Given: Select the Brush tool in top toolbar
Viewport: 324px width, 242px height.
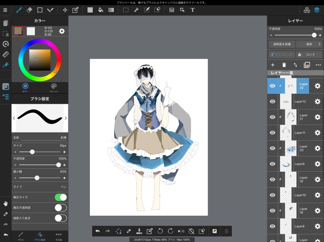Looking at the screenshot, I should pyautogui.click(x=19, y=10).
